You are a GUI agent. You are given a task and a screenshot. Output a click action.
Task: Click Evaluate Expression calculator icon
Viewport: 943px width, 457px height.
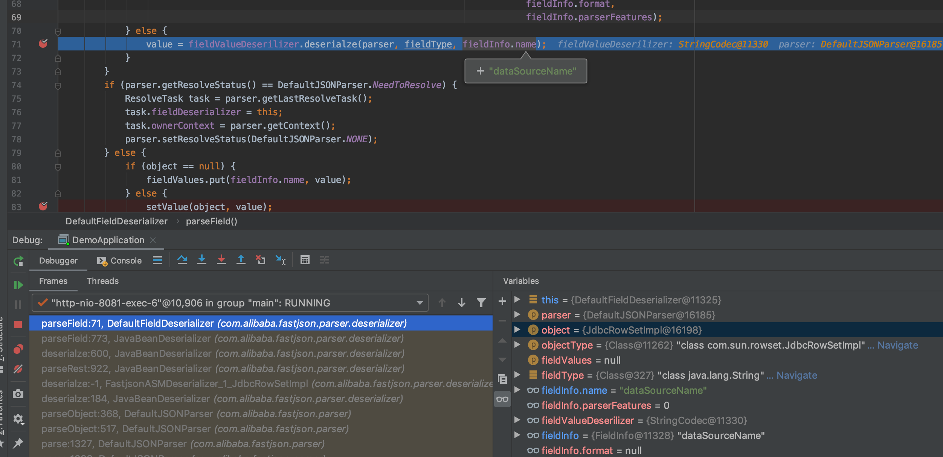tap(305, 260)
